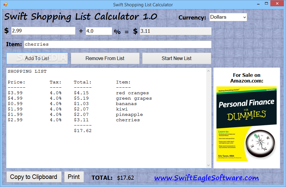Select the red oranges item in list
The width and height of the screenshot is (286, 187).
point(132,93)
